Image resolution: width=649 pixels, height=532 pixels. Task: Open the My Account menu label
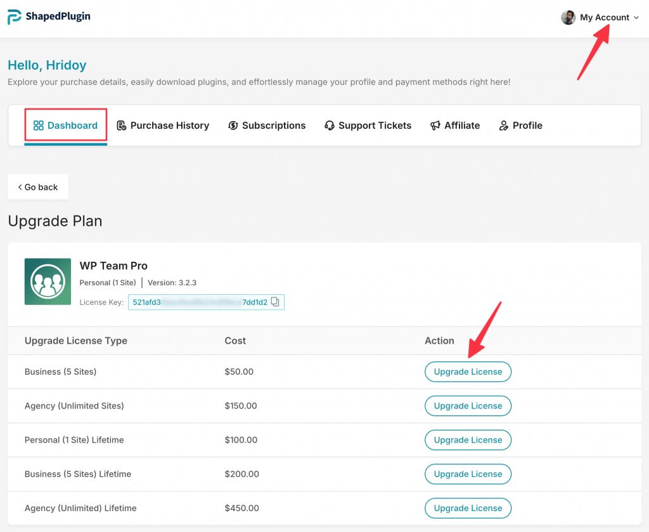(x=604, y=17)
